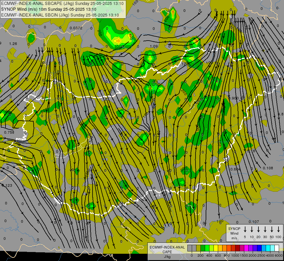Click the 20 m/s wind arrow in legend
The image size is (284, 261).
(258, 229)
